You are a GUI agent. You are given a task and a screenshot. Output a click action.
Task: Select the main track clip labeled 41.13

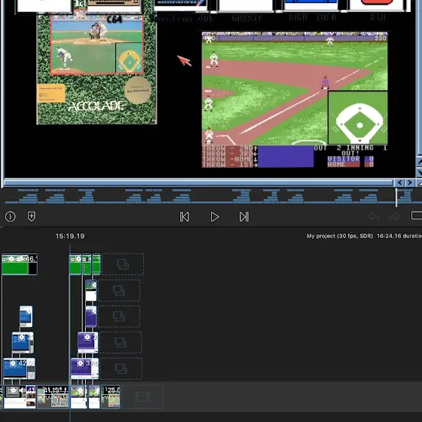(x=53, y=396)
